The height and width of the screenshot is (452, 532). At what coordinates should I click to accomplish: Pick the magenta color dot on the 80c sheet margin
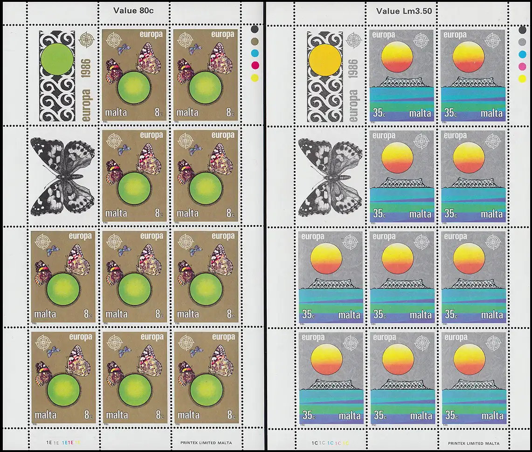[x=255, y=66]
